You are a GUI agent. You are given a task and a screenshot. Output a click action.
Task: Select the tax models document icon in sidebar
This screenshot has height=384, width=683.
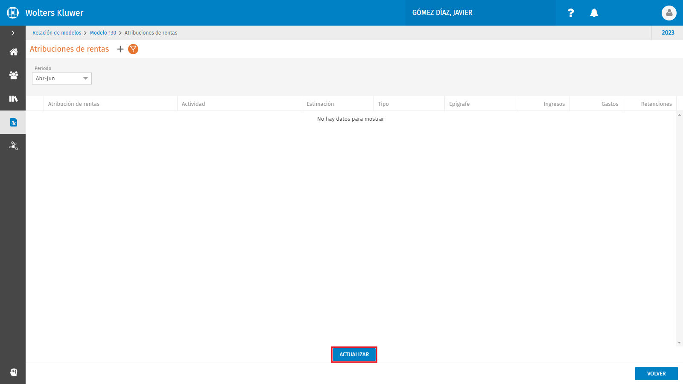tap(14, 122)
